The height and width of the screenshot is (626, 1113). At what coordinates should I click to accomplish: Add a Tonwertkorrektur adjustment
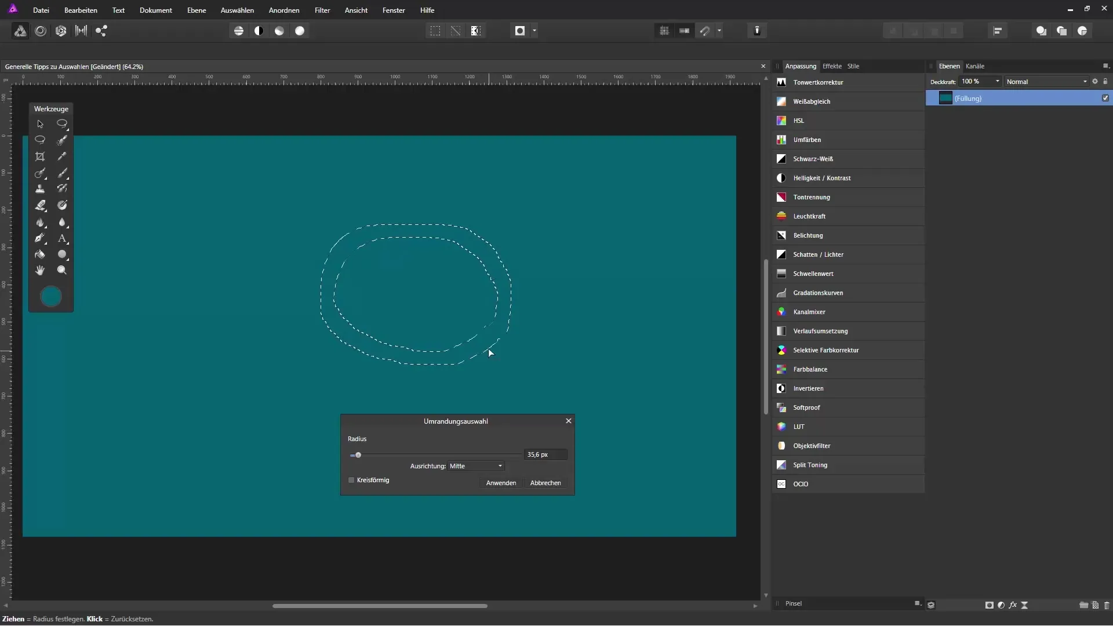(x=848, y=82)
